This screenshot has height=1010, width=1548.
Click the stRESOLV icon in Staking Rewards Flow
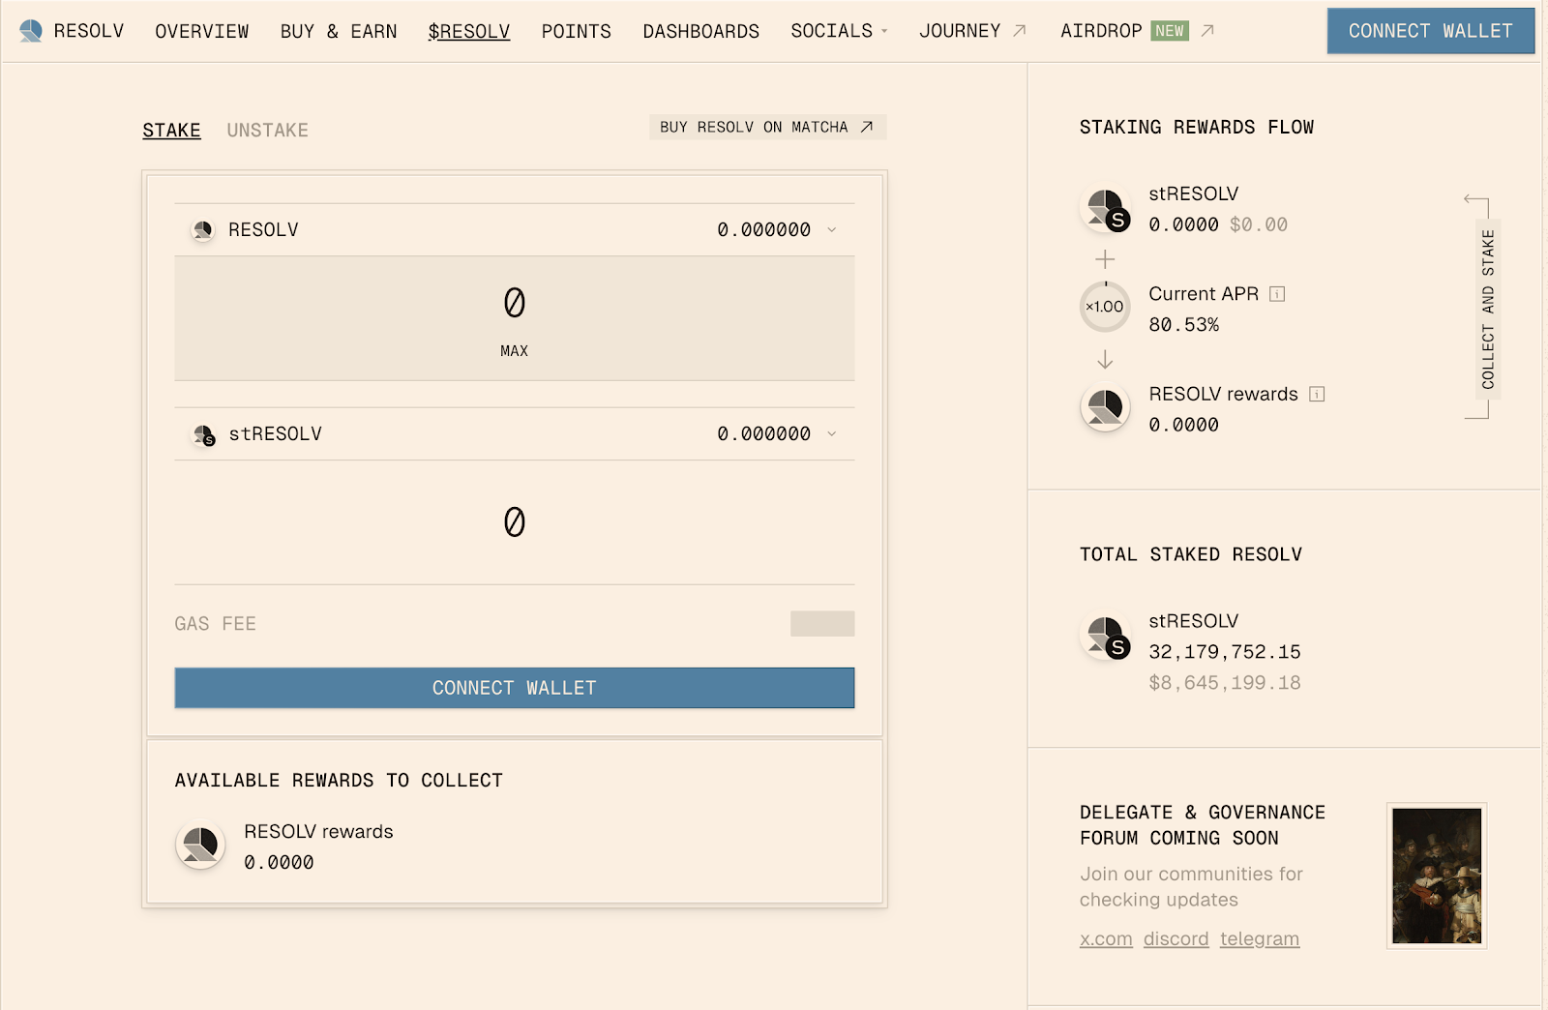pyautogui.click(x=1105, y=209)
